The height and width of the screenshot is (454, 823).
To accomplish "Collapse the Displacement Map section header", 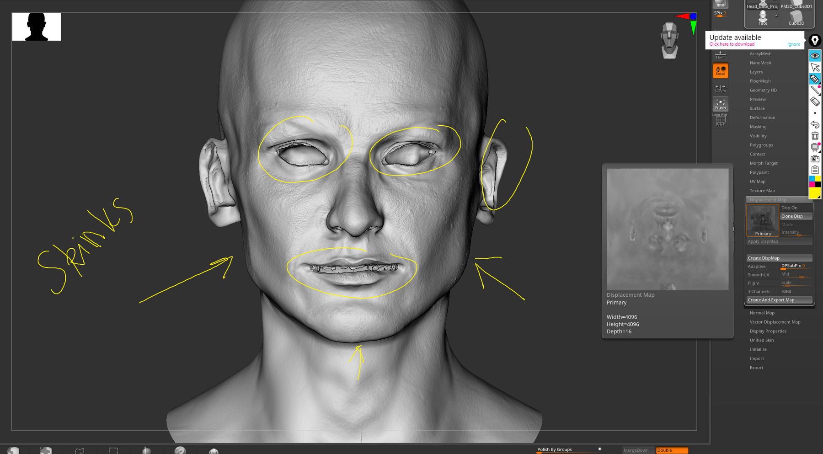I will coord(768,200).
